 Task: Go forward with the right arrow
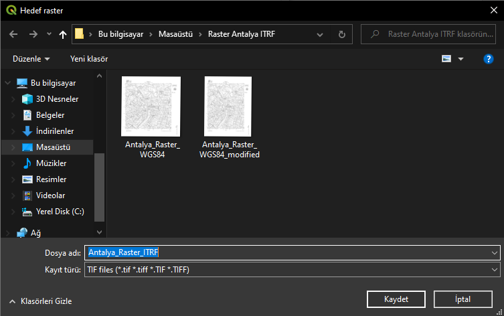coord(33,34)
